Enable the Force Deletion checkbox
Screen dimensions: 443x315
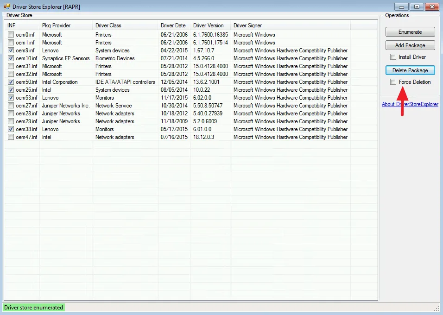coord(393,82)
